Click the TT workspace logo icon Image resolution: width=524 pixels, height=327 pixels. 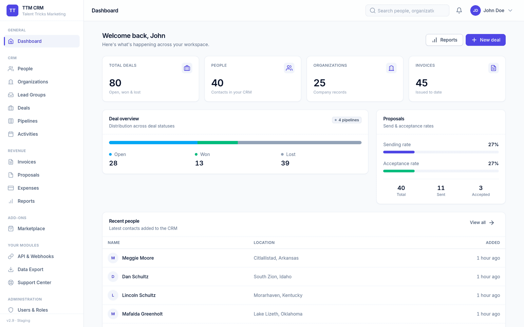click(x=12, y=10)
